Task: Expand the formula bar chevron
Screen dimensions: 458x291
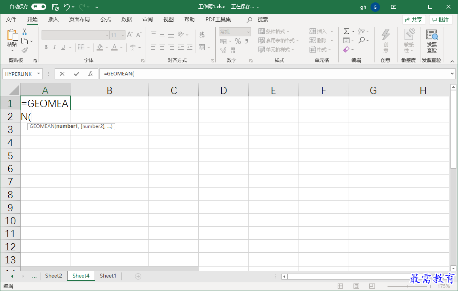Action: tap(452, 74)
